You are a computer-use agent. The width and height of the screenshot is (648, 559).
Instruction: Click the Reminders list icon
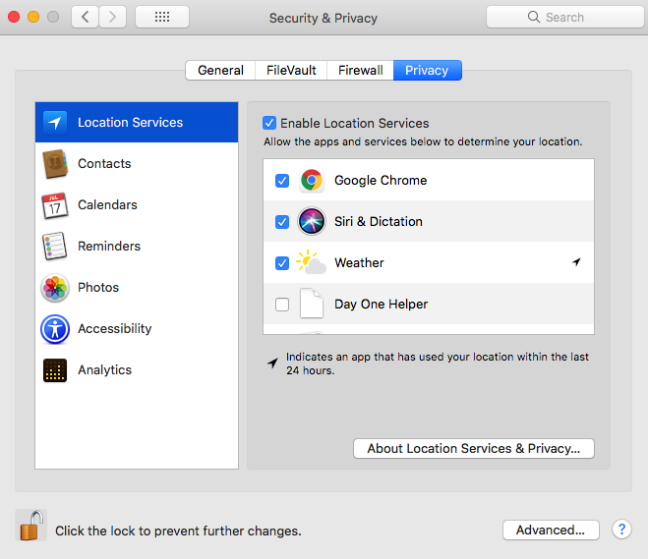point(54,246)
